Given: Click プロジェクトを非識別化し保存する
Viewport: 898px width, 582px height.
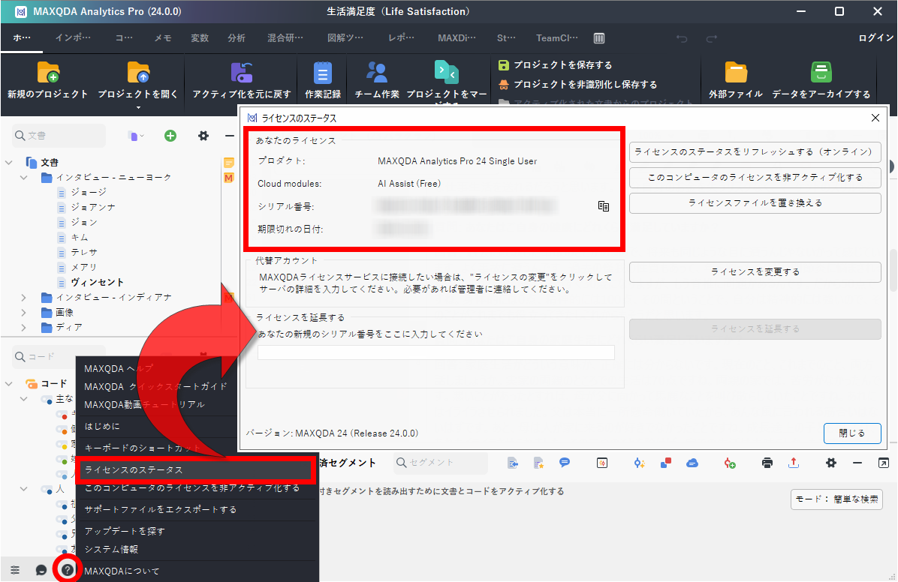Looking at the screenshot, I should coord(578,84).
